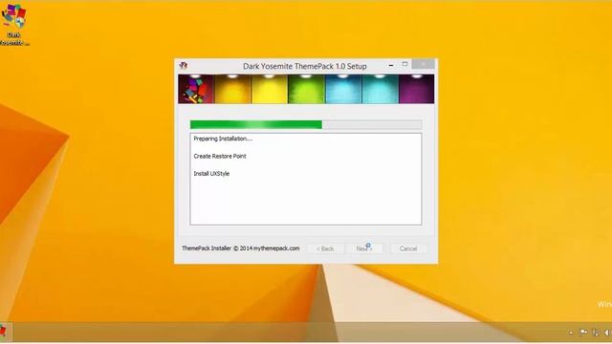Viewport: 612px width, 344px height.
Task: Click the green banner tile
Action: click(x=306, y=89)
